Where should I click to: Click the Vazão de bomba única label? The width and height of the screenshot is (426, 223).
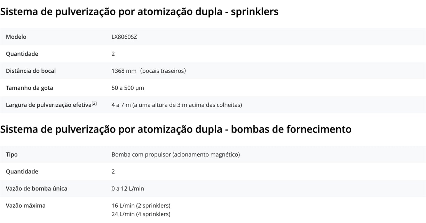click(37, 189)
